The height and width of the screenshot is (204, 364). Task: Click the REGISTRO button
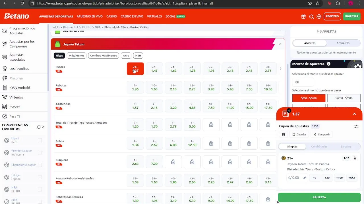[x=332, y=16]
